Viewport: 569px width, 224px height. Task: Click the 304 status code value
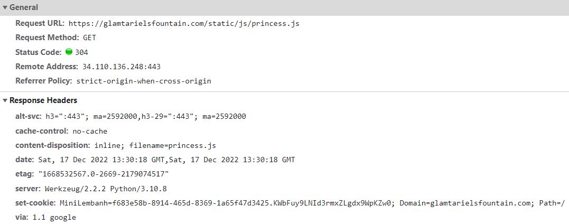tap(82, 52)
